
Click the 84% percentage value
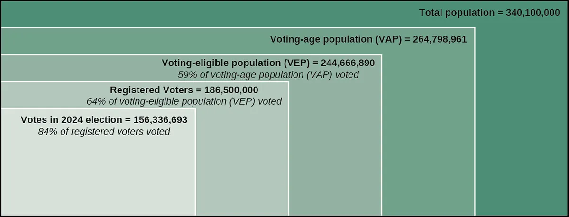pyautogui.click(x=46, y=132)
